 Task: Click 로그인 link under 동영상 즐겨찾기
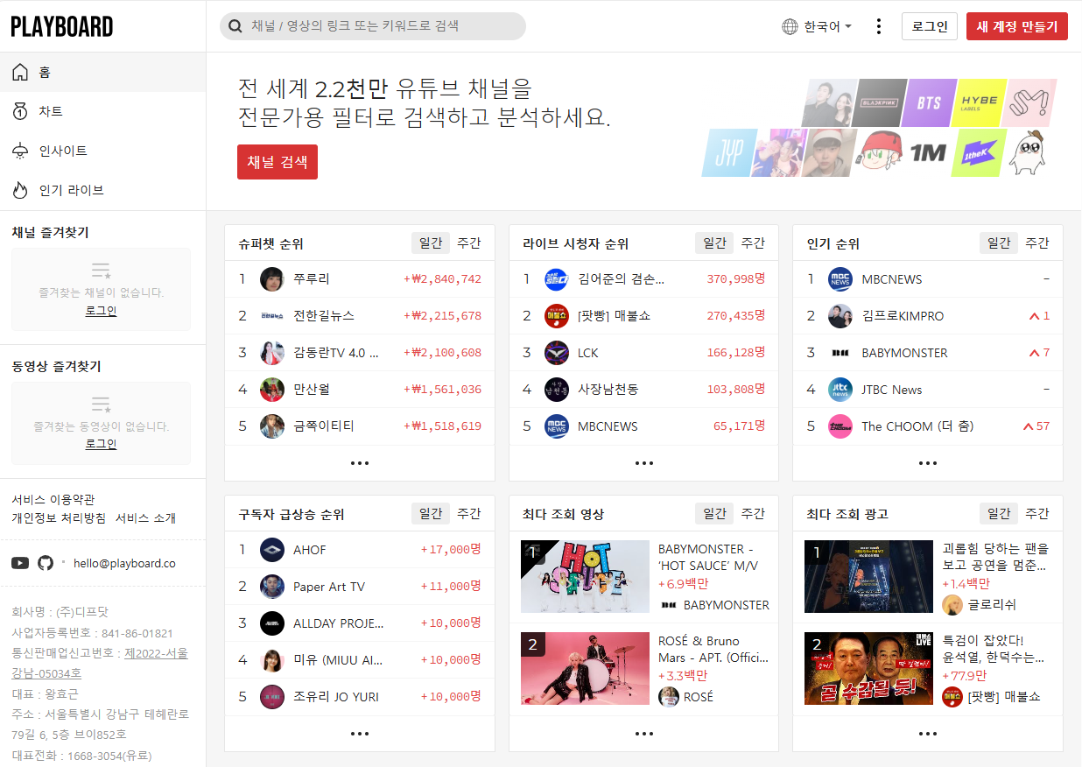(101, 444)
